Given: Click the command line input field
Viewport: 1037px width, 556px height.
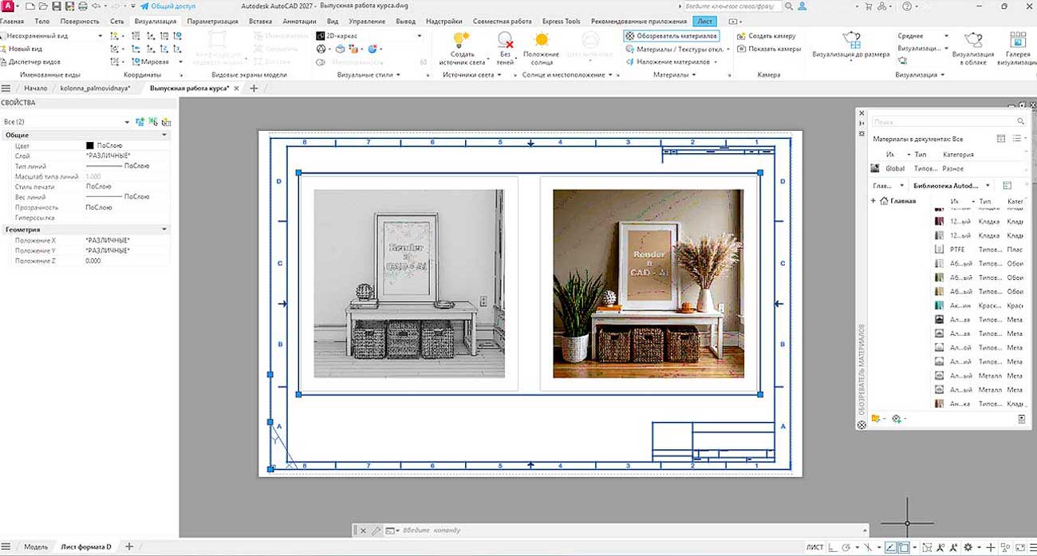Looking at the screenshot, I should 630,530.
